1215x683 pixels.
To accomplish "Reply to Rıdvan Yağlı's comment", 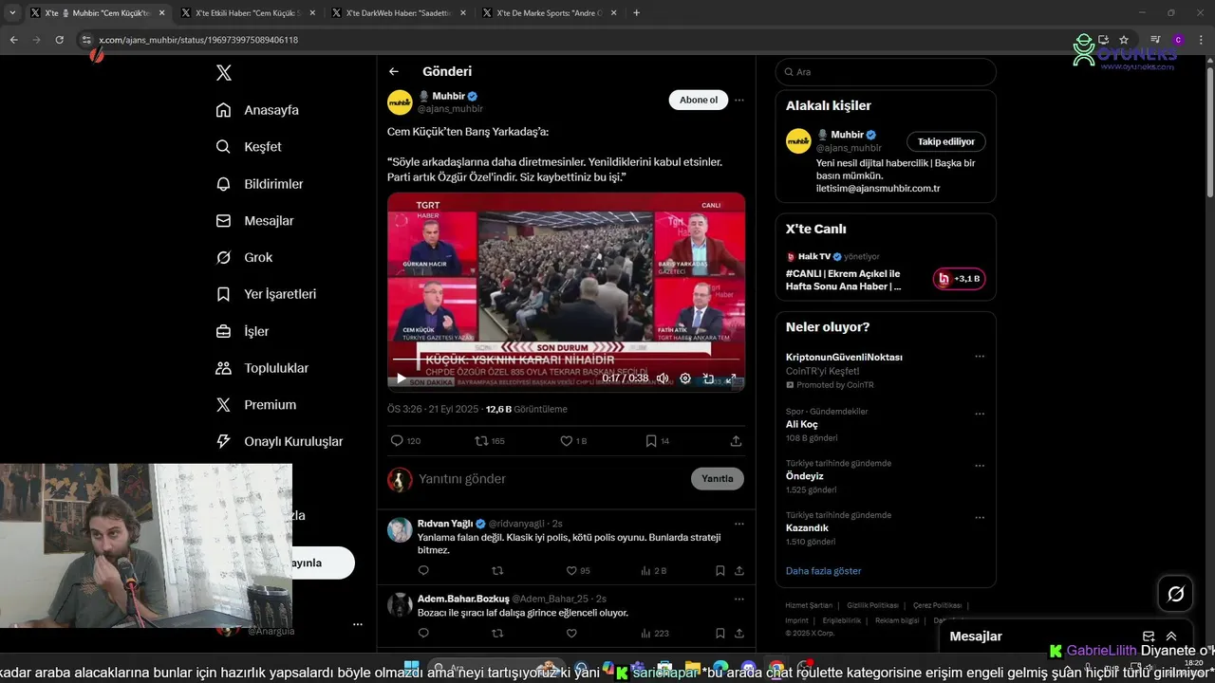I will coord(423,571).
